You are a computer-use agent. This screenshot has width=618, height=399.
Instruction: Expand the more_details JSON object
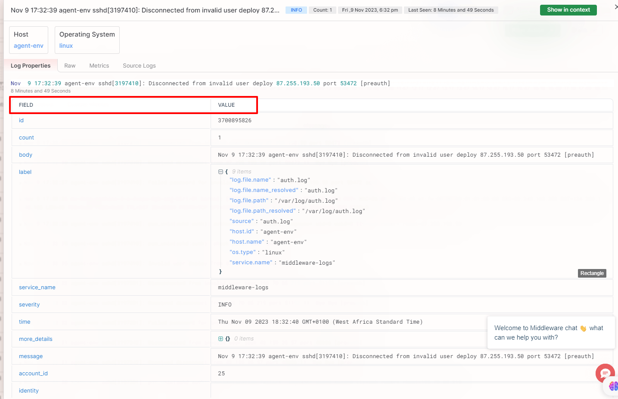[220, 339]
